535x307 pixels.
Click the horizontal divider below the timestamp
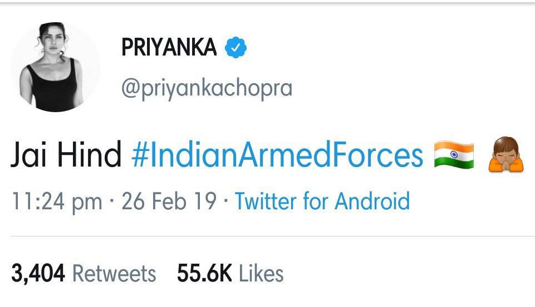pyautogui.click(x=267, y=236)
